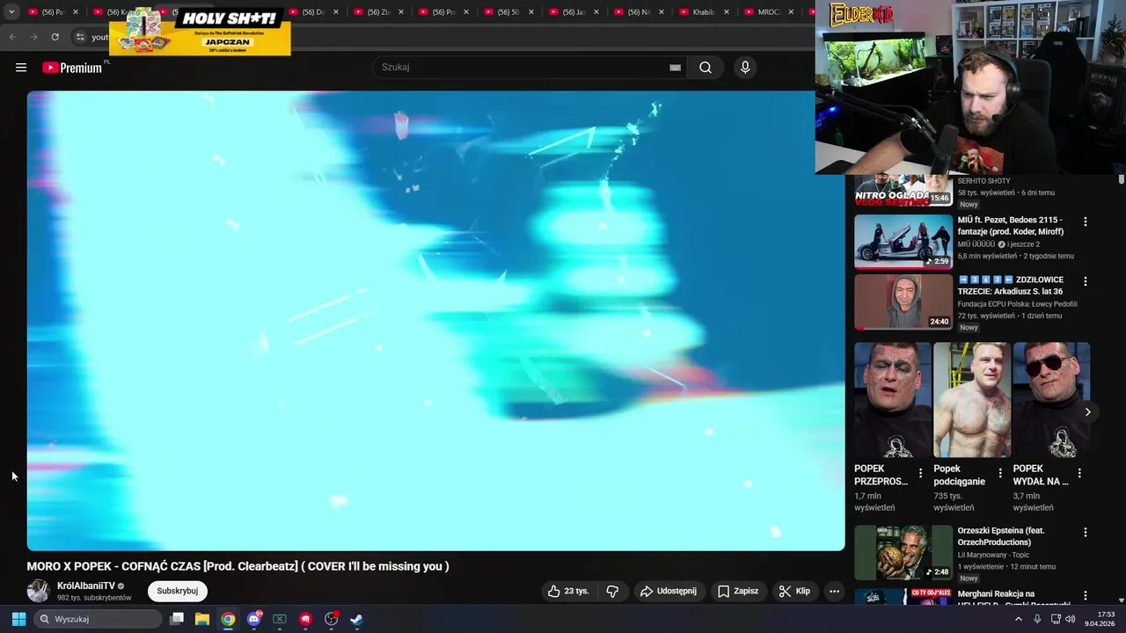Open the taskbar clock showing 17:53
Viewport: 1126px width, 633px height.
(x=1100, y=619)
